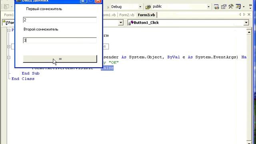The height and width of the screenshot is (144, 256).
Task: Click the 'Второй сомножитель' label
Action: click(41, 29)
